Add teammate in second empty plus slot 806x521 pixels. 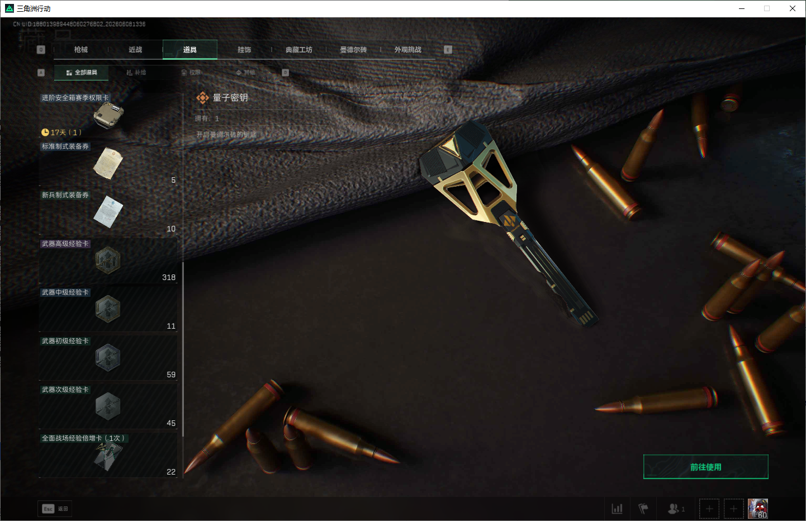click(734, 509)
